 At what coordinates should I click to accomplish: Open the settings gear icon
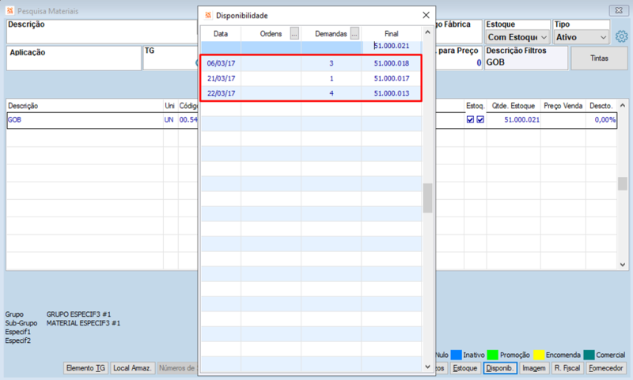[x=621, y=36]
